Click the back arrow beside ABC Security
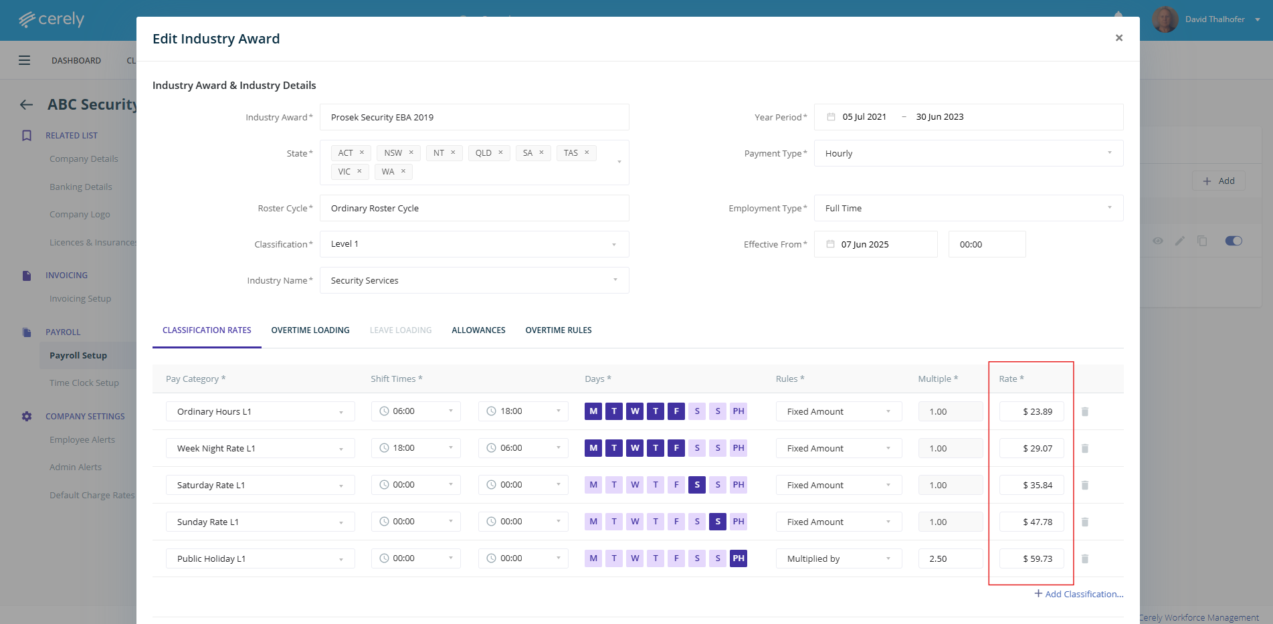 pyautogui.click(x=27, y=104)
